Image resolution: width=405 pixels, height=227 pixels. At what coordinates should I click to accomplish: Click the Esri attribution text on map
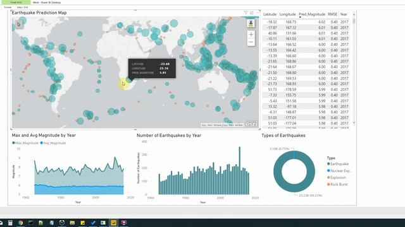(222, 125)
